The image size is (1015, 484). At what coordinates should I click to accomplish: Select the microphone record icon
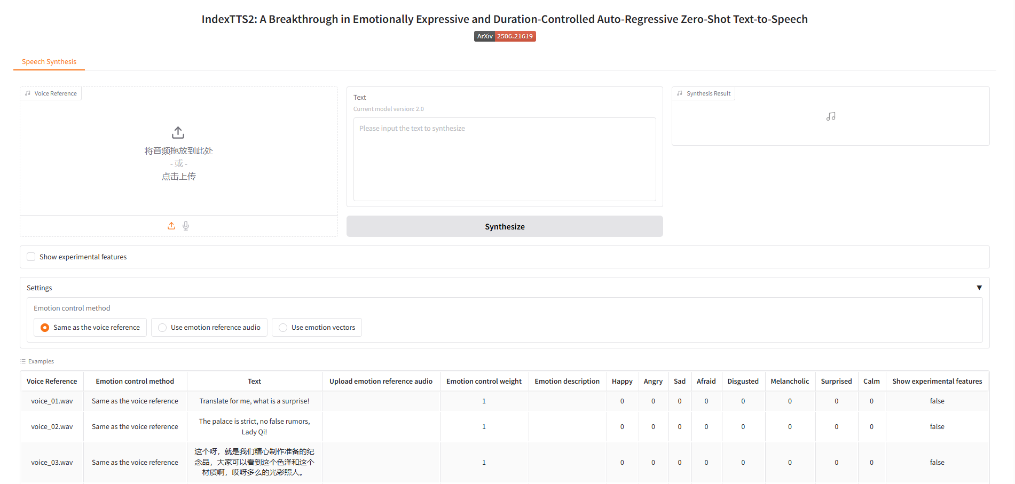186,226
